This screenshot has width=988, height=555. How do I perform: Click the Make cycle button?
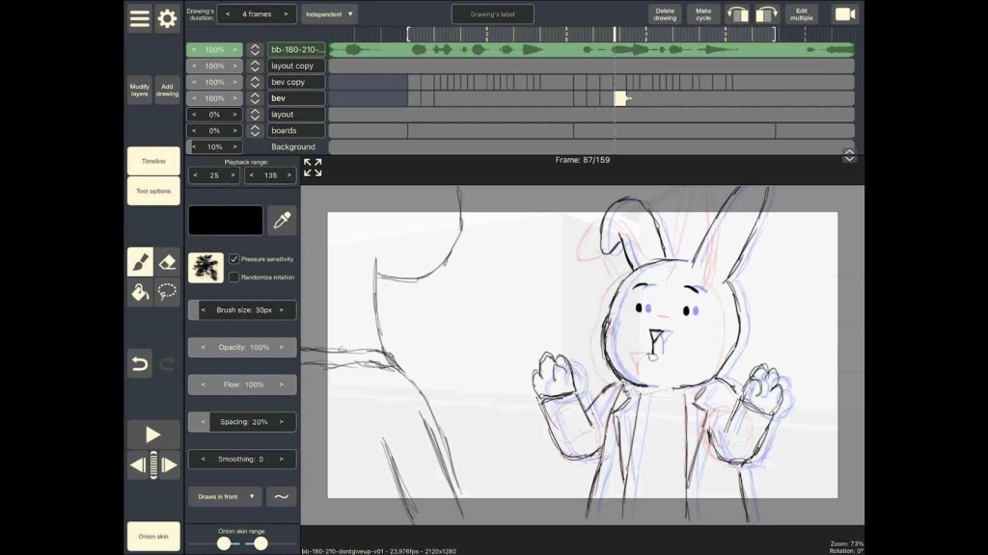(702, 13)
